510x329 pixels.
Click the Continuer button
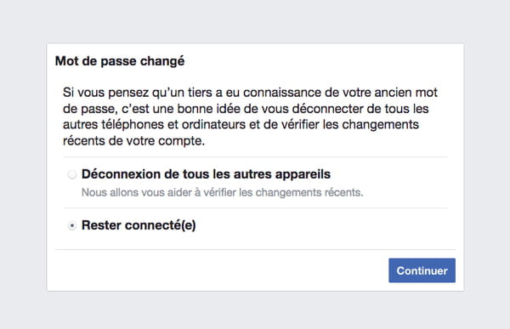point(422,270)
